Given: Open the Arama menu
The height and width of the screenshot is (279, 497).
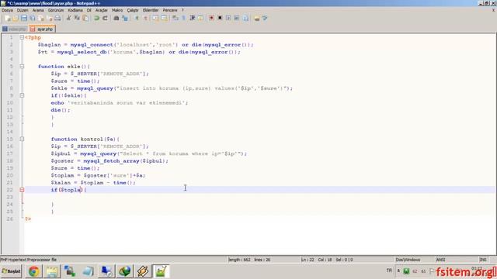Looking at the screenshot, I should (x=38, y=10).
